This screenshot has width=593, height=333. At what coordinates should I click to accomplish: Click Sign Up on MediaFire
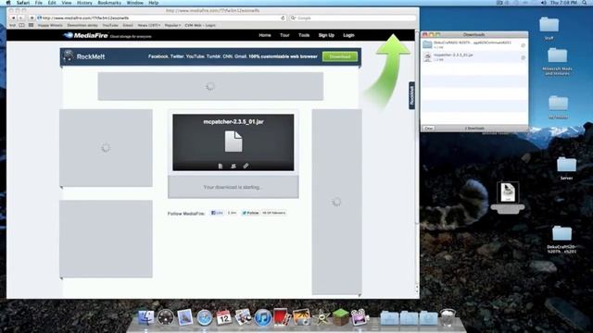(x=326, y=35)
